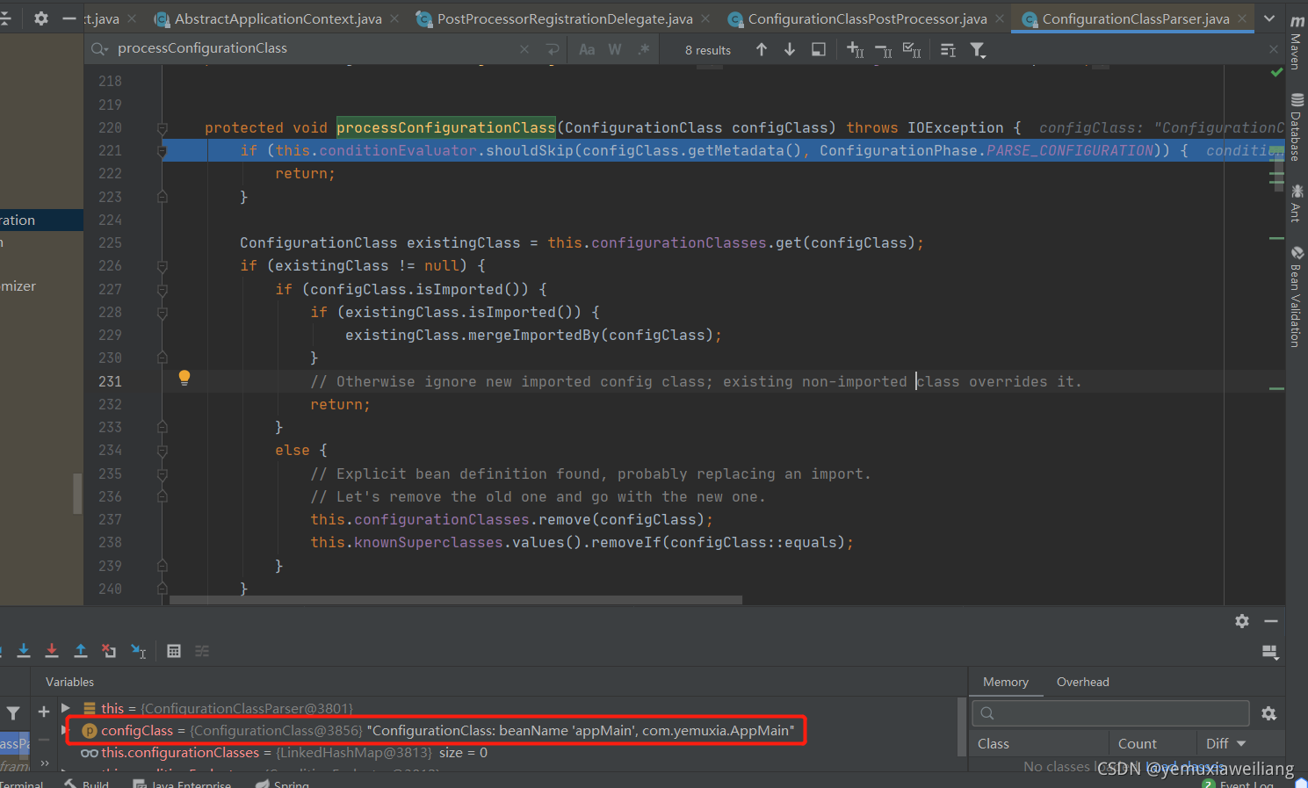Go to next search occurrence

pos(790,49)
